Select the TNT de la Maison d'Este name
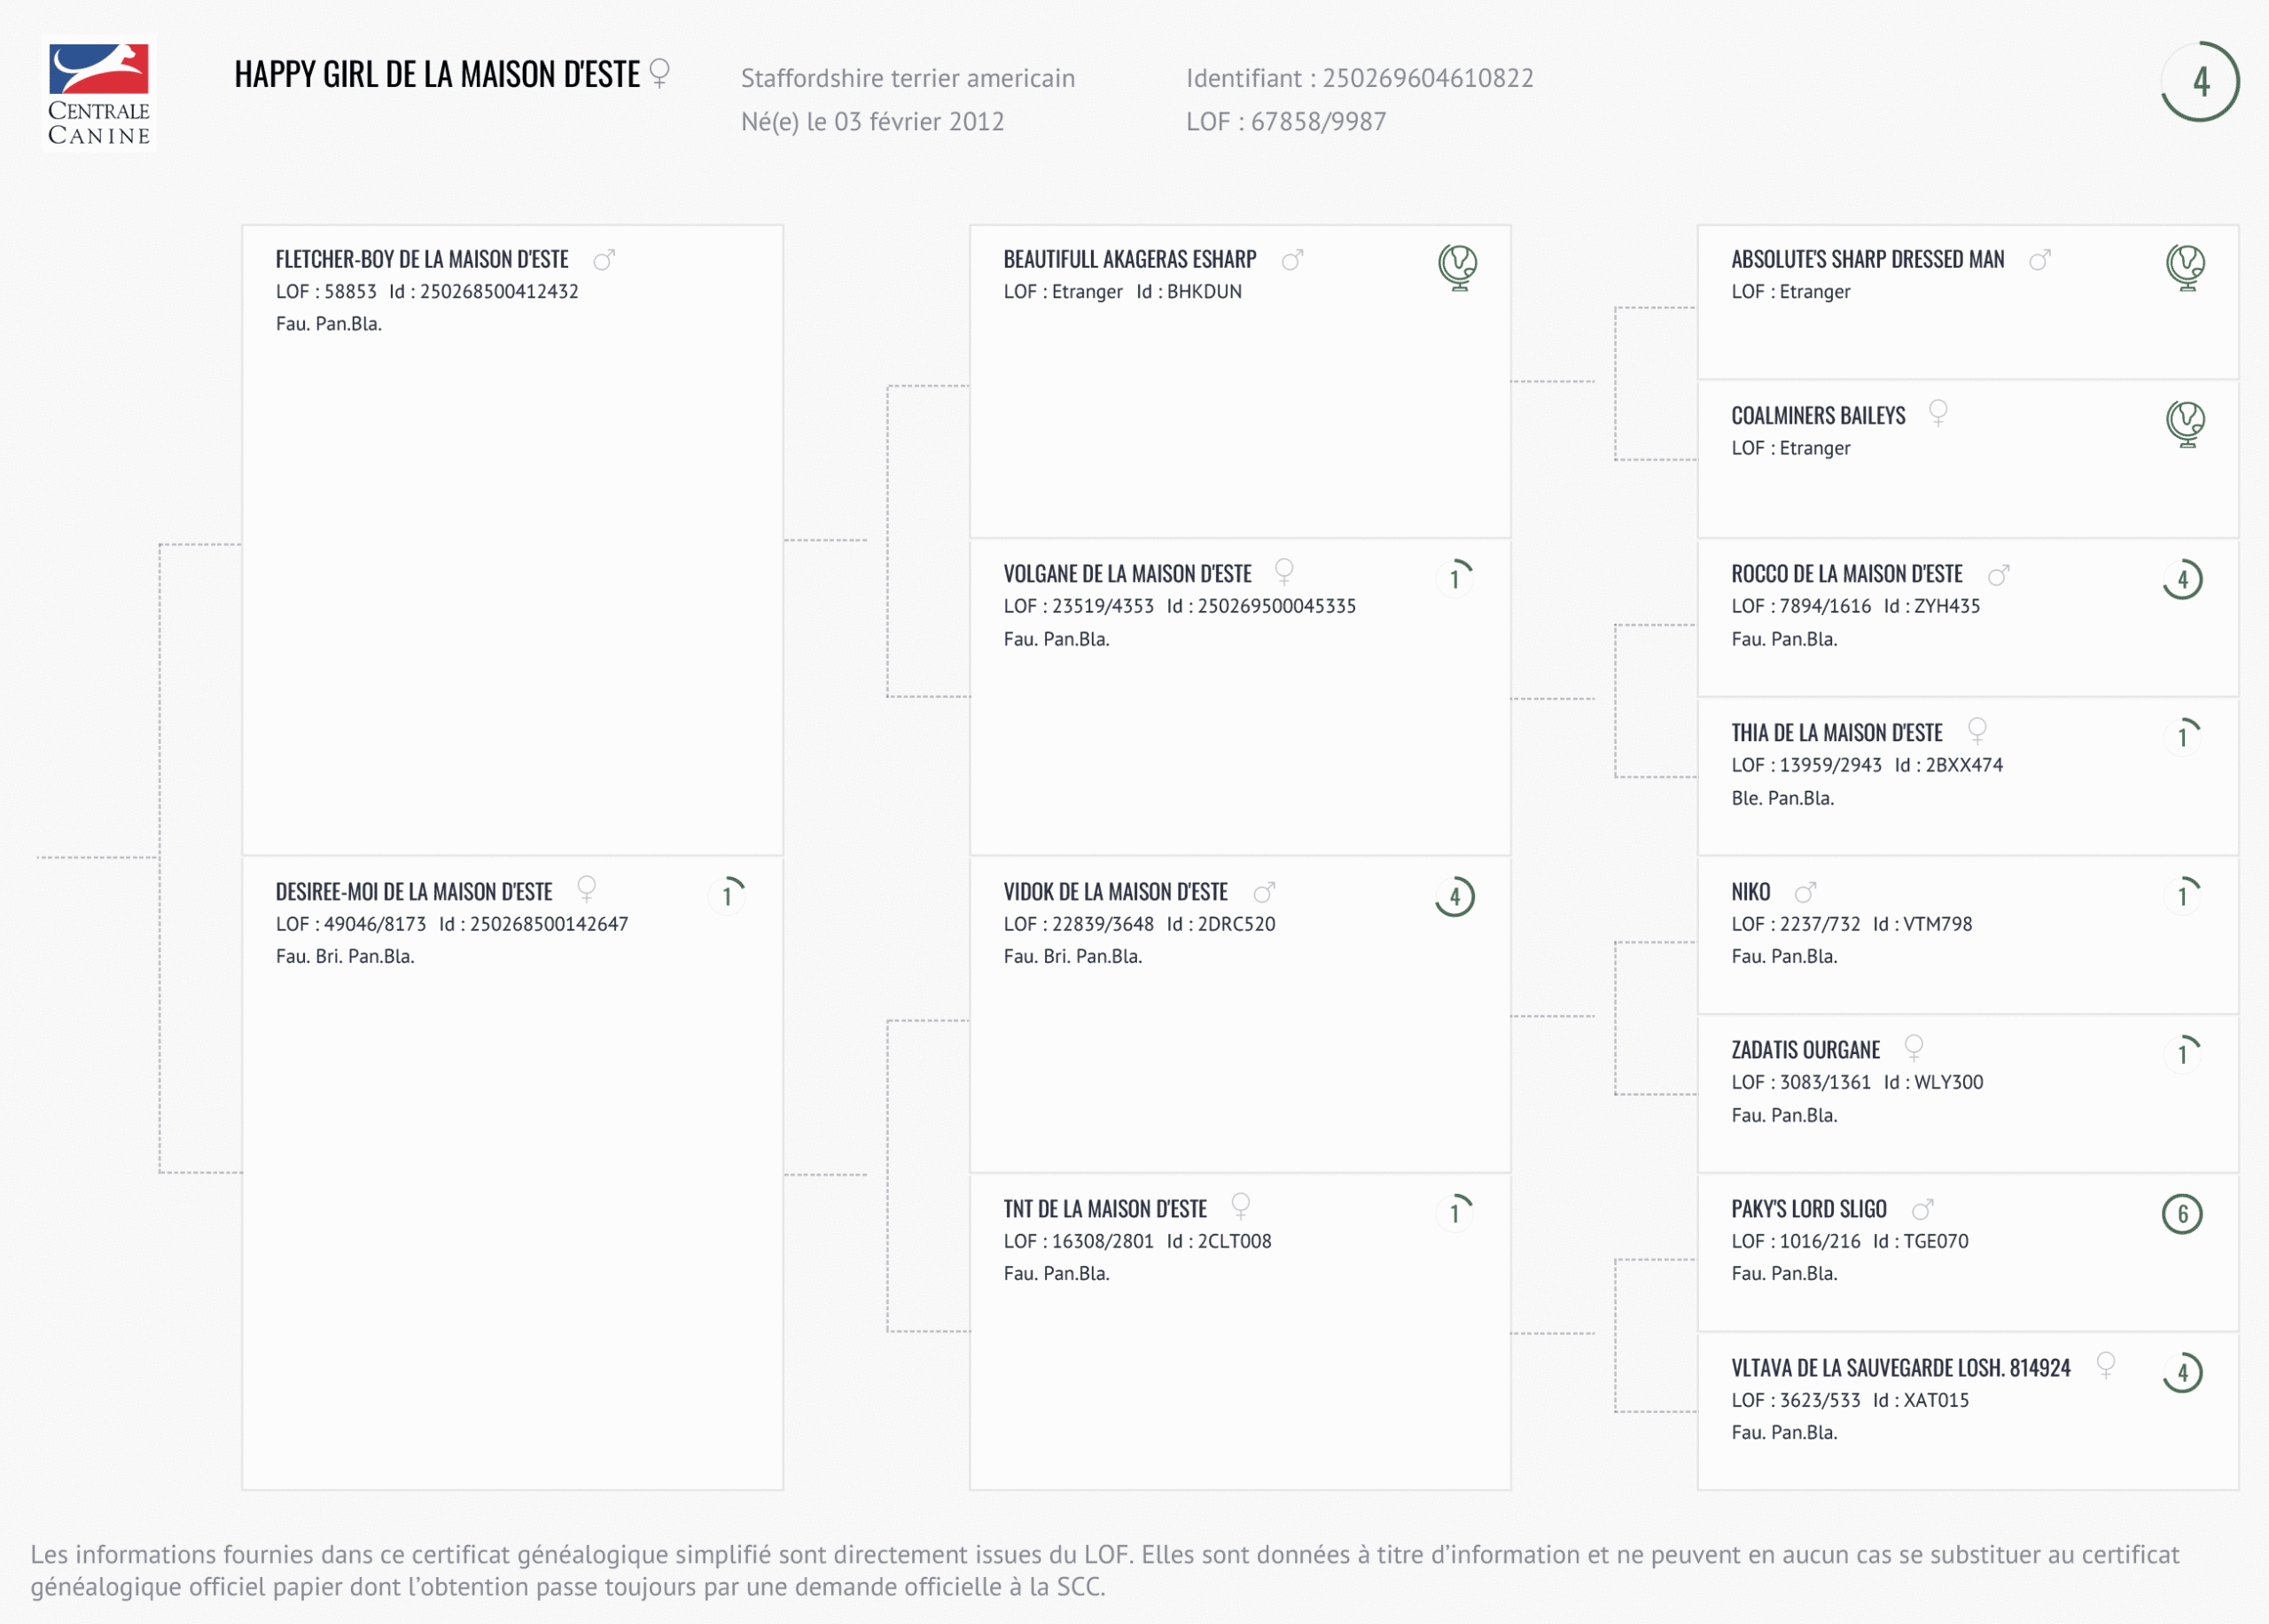Image resolution: width=2269 pixels, height=1624 pixels. (1104, 1209)
